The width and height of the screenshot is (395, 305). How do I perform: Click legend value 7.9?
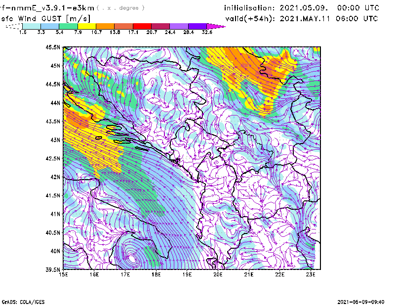pyautogui.click(x=78, y=32)
